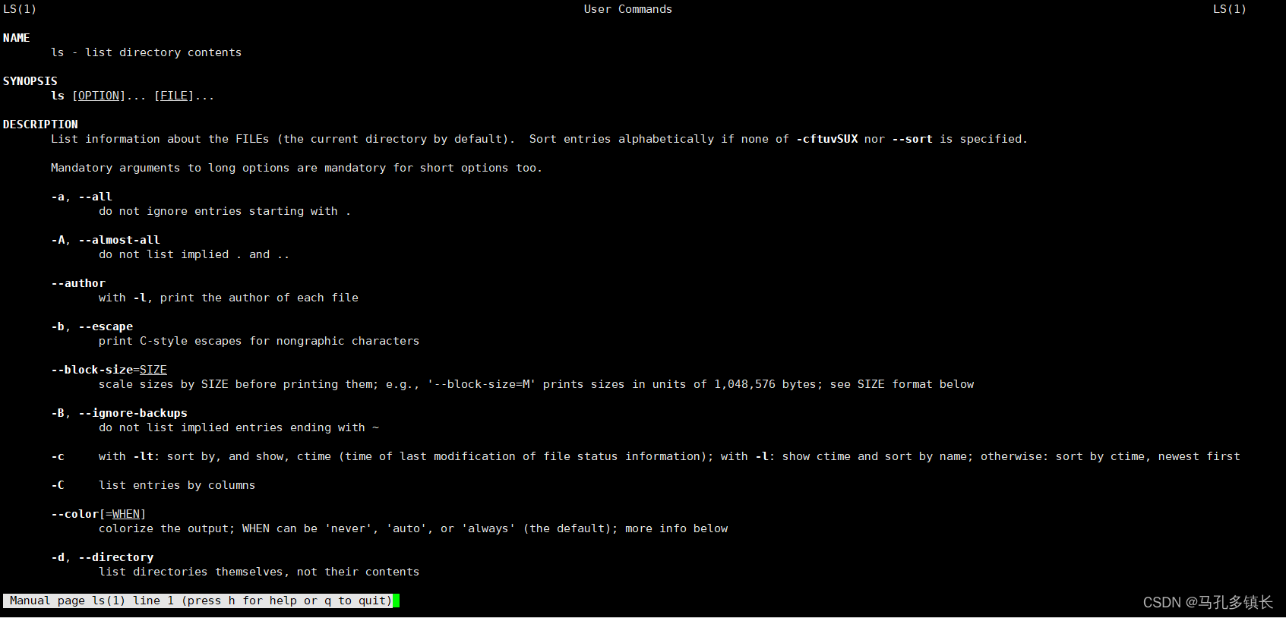Click the top-right LS(1) header
The height and width of the screenshot is (618, 1286).
[1229, 9]
